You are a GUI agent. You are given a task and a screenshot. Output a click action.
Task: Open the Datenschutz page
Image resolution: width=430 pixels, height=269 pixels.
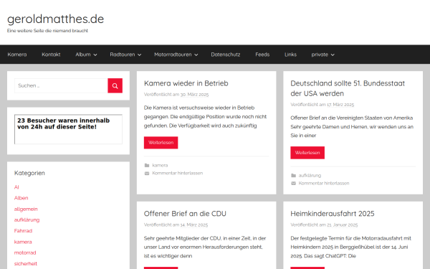point(226,55)
